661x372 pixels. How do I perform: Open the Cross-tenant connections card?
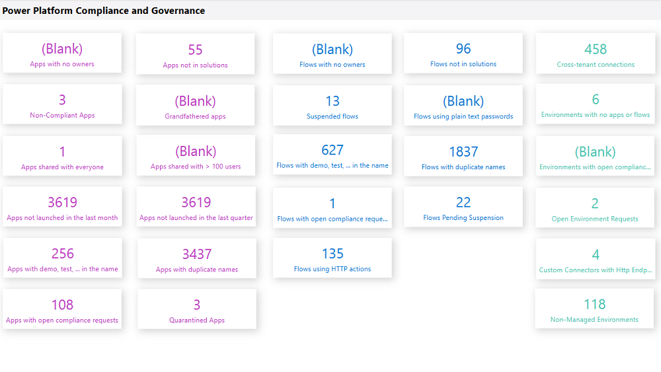(596, 54)
